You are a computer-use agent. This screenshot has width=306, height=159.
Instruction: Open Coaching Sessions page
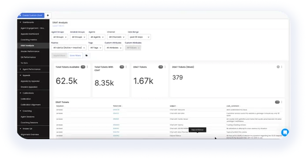point(29,122)
